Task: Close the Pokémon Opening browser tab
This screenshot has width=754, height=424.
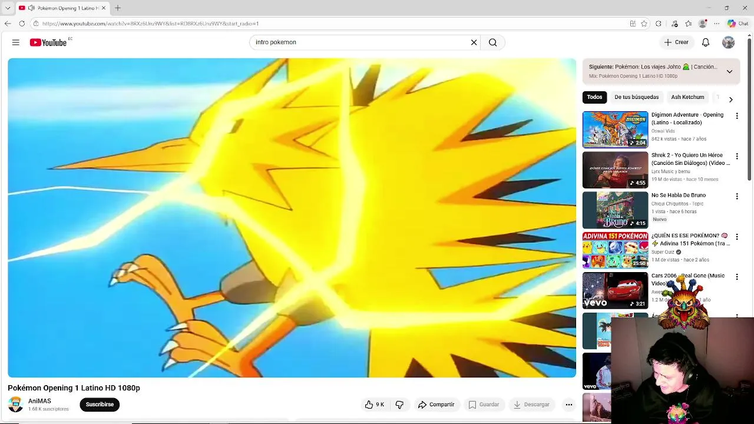Action: coord(104,8)
